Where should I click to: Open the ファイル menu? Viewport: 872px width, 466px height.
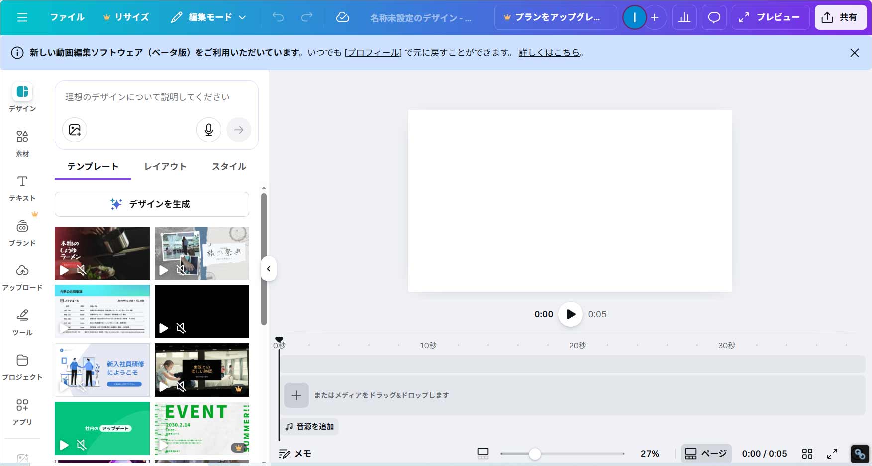click(x=67, y=17)
